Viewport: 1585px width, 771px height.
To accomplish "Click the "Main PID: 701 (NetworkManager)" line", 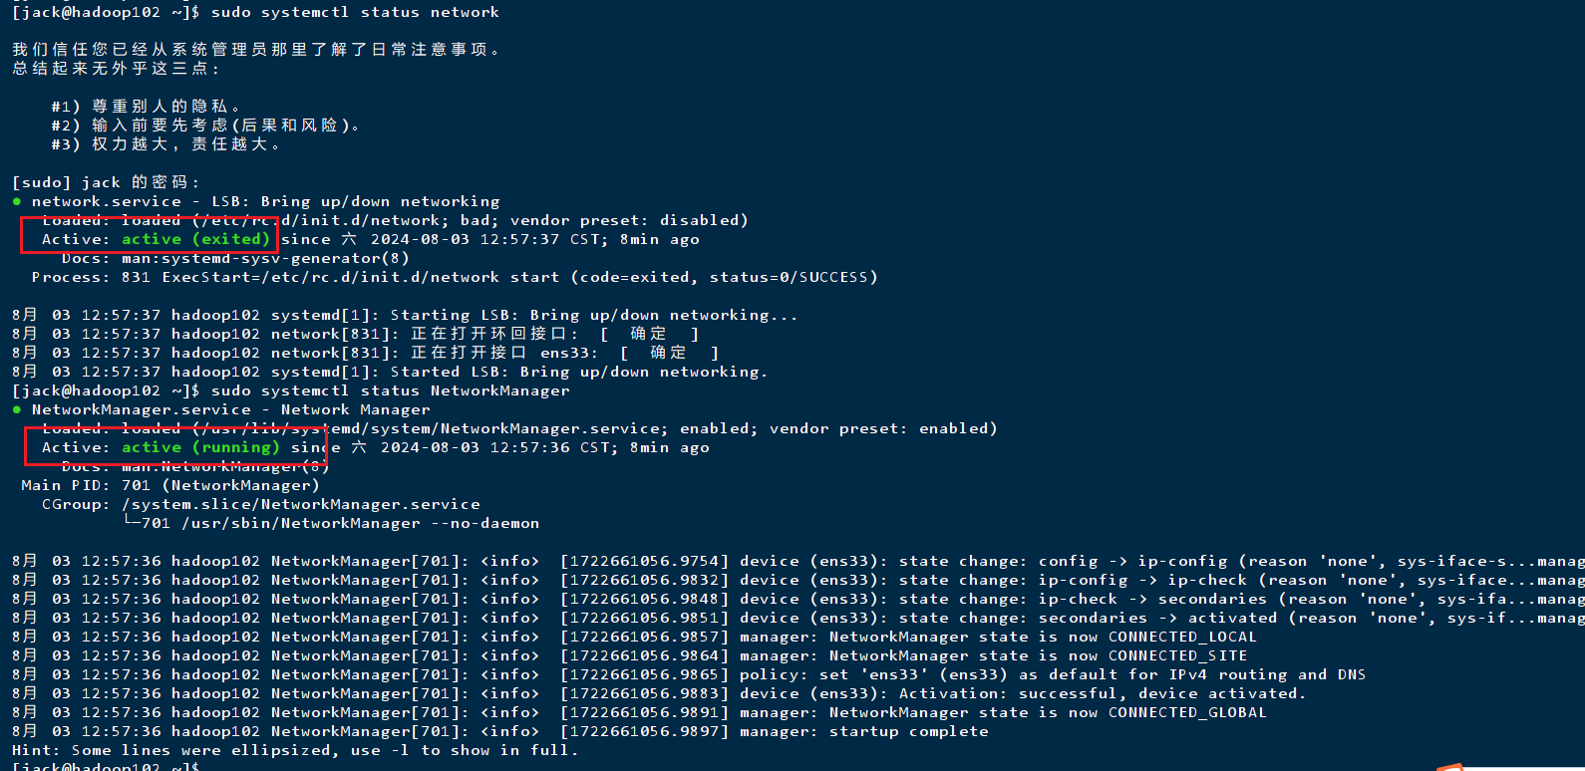I will [170, 485].
